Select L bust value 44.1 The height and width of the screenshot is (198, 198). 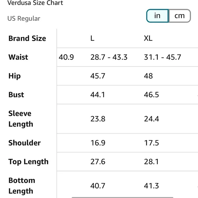98,95
